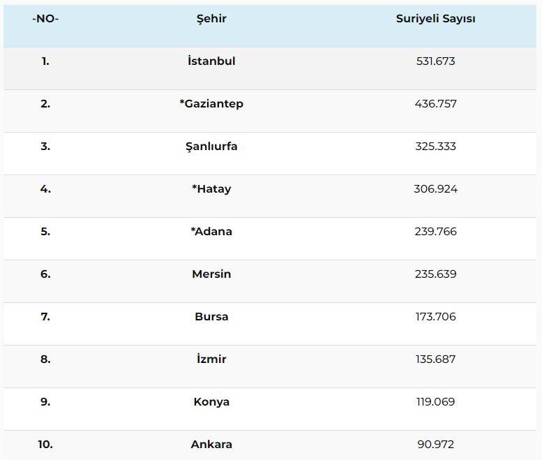This screenshot has width=542, height=460.
Task: Click the Mersin city name
Action: 211,274
